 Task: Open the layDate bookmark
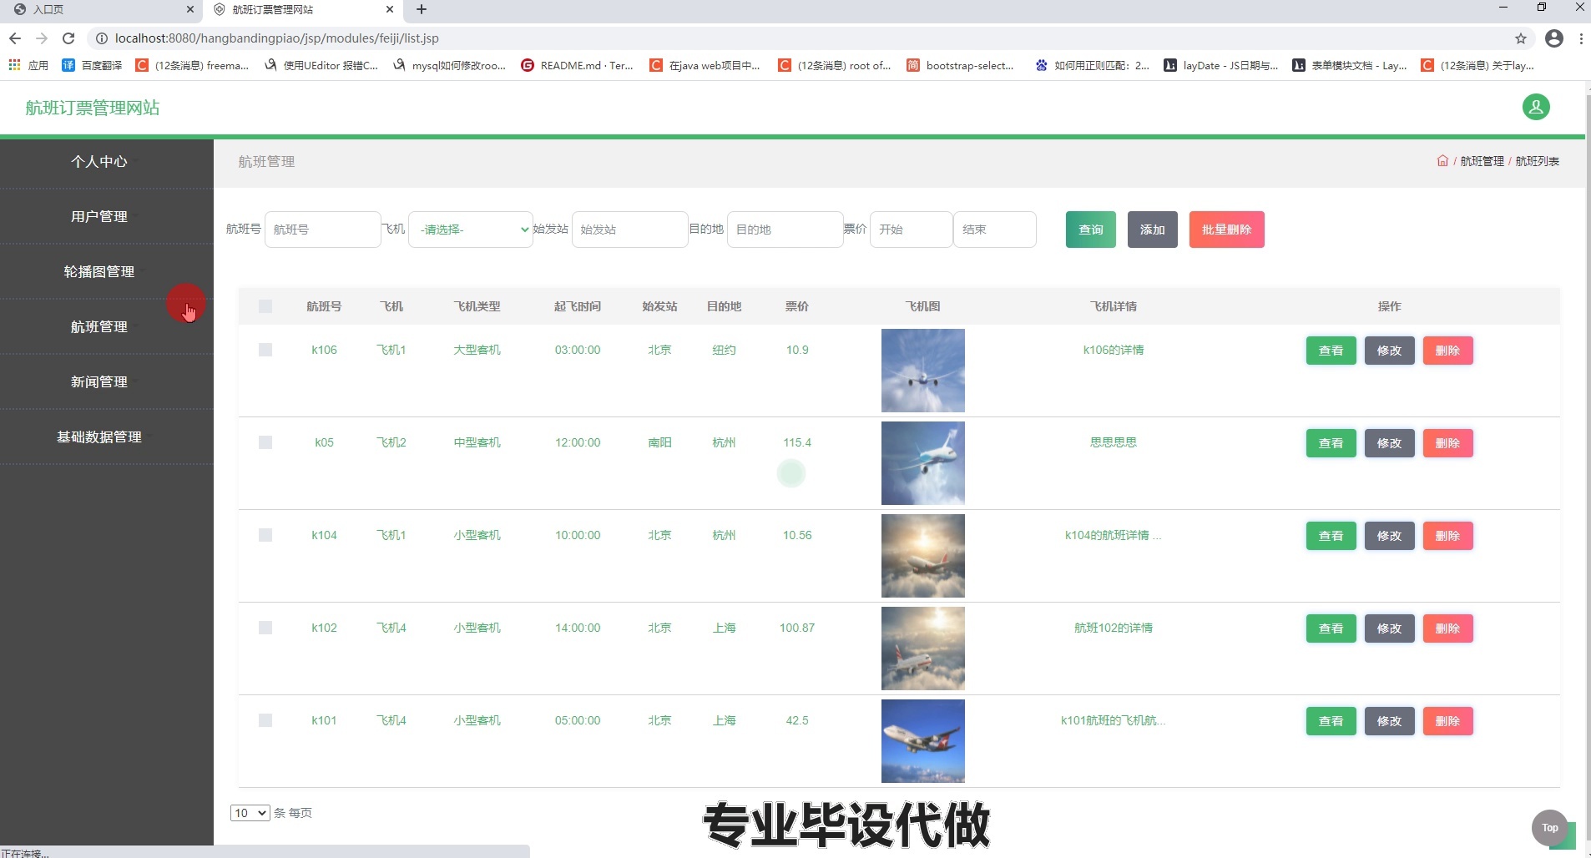(1220, 65)
